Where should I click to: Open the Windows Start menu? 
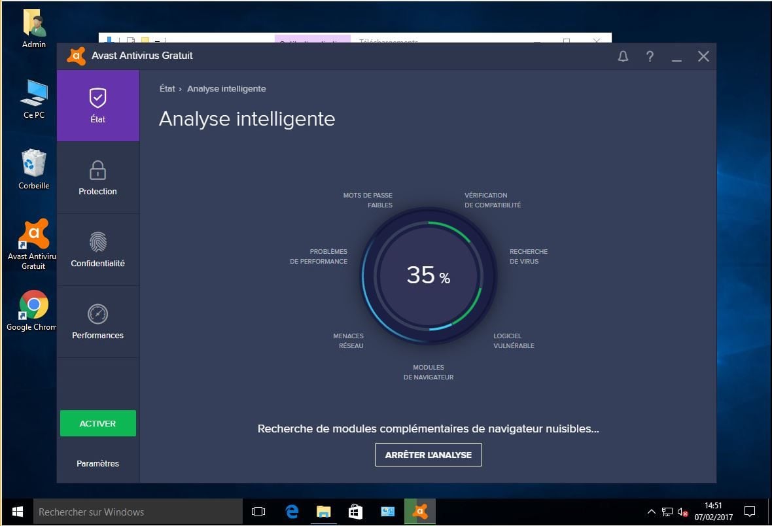click(17, 512)
